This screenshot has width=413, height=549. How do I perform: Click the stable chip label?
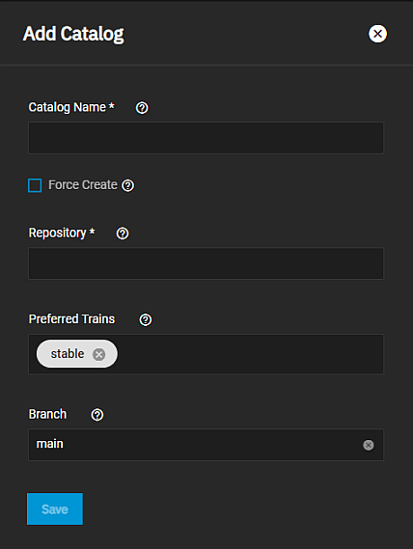tap(68, 354)
